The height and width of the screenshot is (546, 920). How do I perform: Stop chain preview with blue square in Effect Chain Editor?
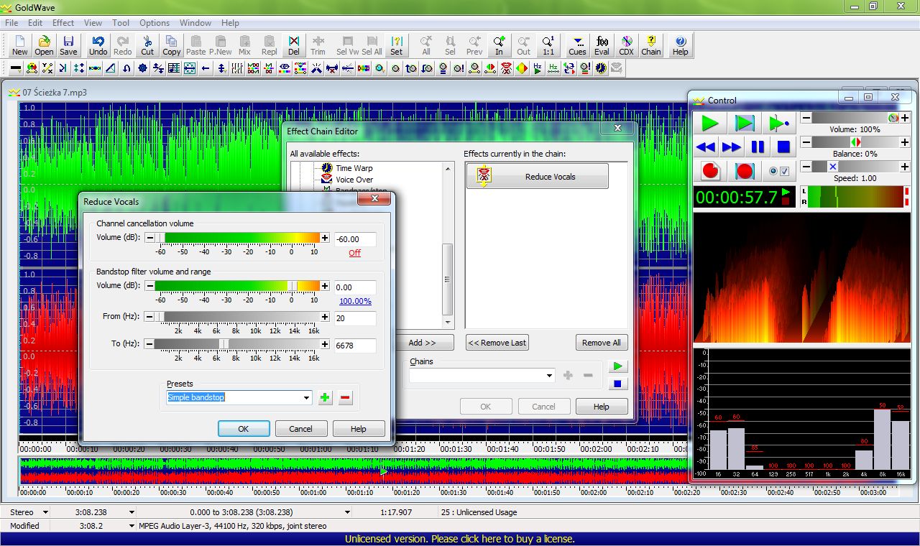tap(617, 384)
